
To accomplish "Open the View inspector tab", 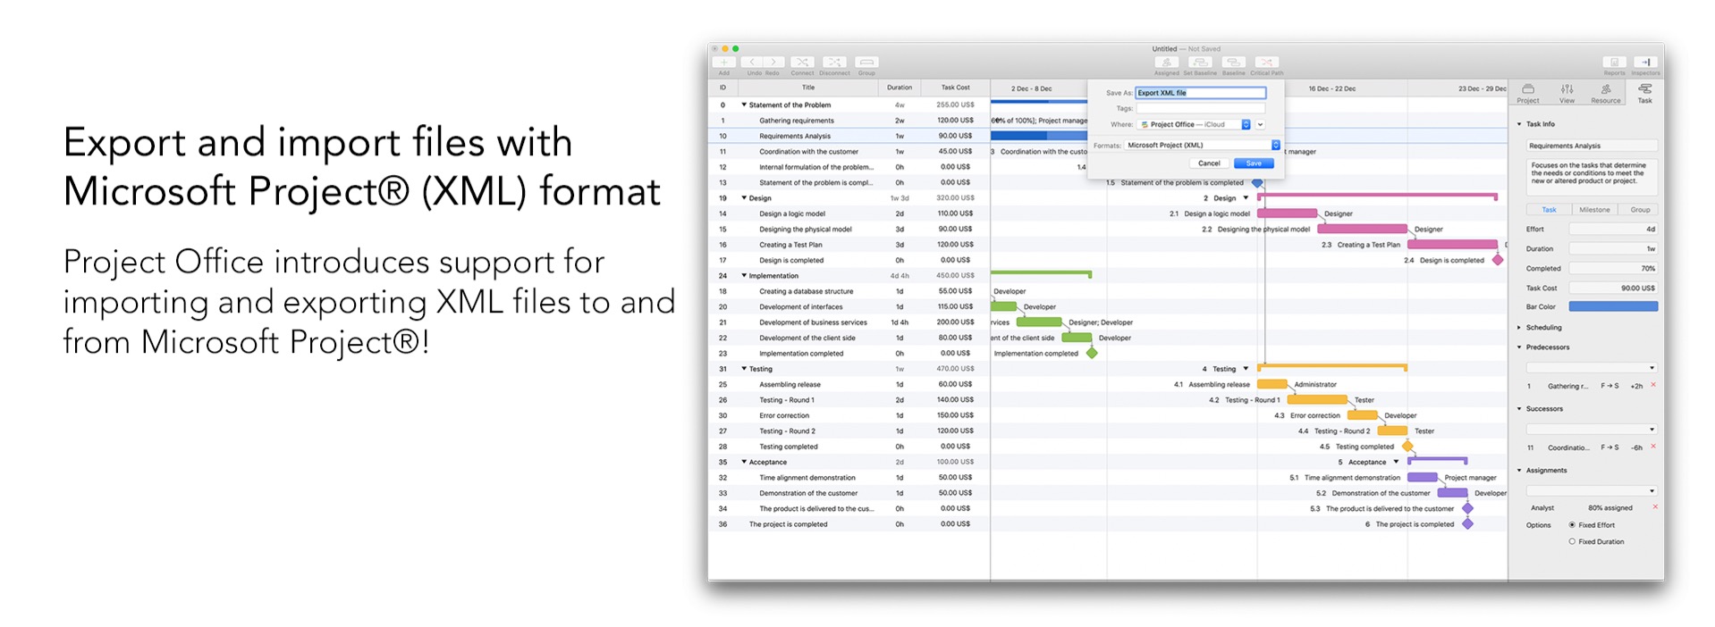I will (x=1567, y=93).
